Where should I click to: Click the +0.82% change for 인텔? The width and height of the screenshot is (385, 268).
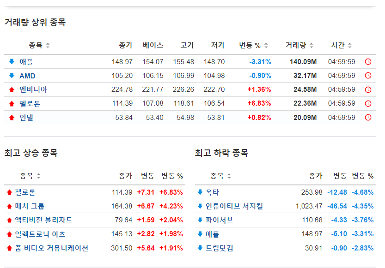tap(259, 118)
